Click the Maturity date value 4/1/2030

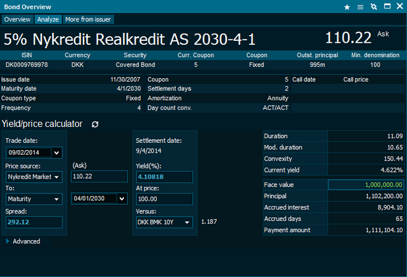[128, 89]
